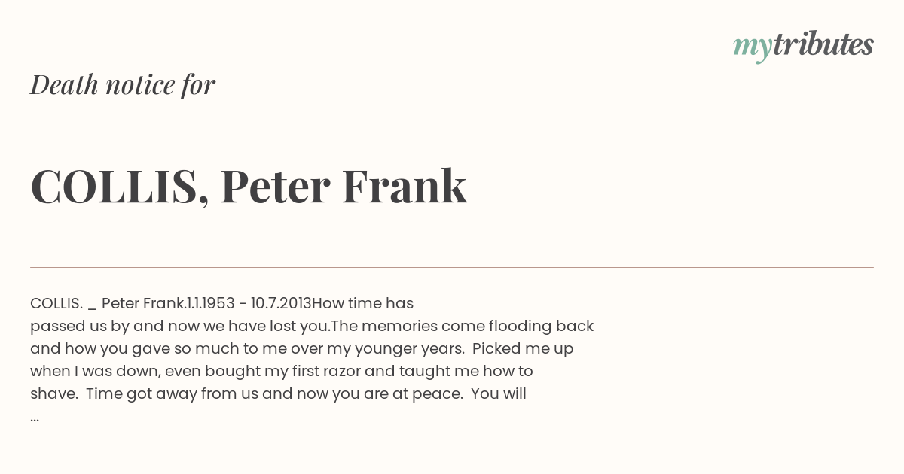This screenshot has width=904, height=474.
Task: Click the phrase "The memories come flooding back"
Action: pyautogui.click(x=463, y=326)
